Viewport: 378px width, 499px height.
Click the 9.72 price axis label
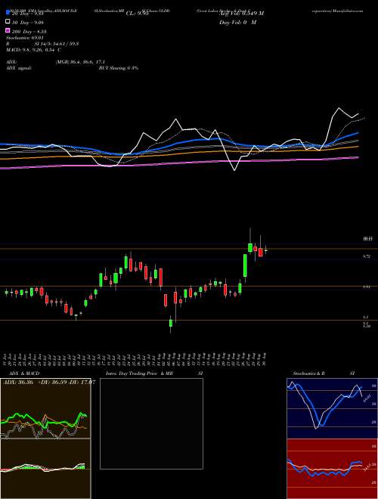366,256
